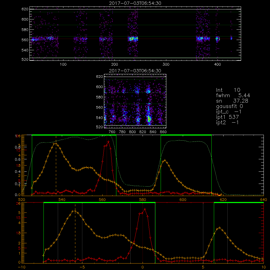Image resolution: width=270 pixels, height=270 pixels.
Task: Click the 'sn 37.28' readout
Action: coord(232,101)
